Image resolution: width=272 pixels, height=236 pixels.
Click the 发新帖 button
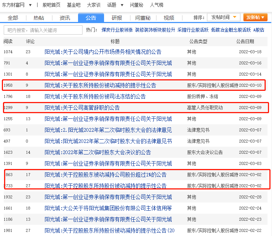[255, 17]
